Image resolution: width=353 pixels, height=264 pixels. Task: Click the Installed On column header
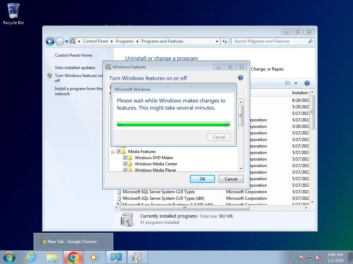(300, 93)
